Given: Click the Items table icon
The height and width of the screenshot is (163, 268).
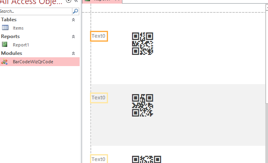Looking at the screenshot, I should pos(5,28).
